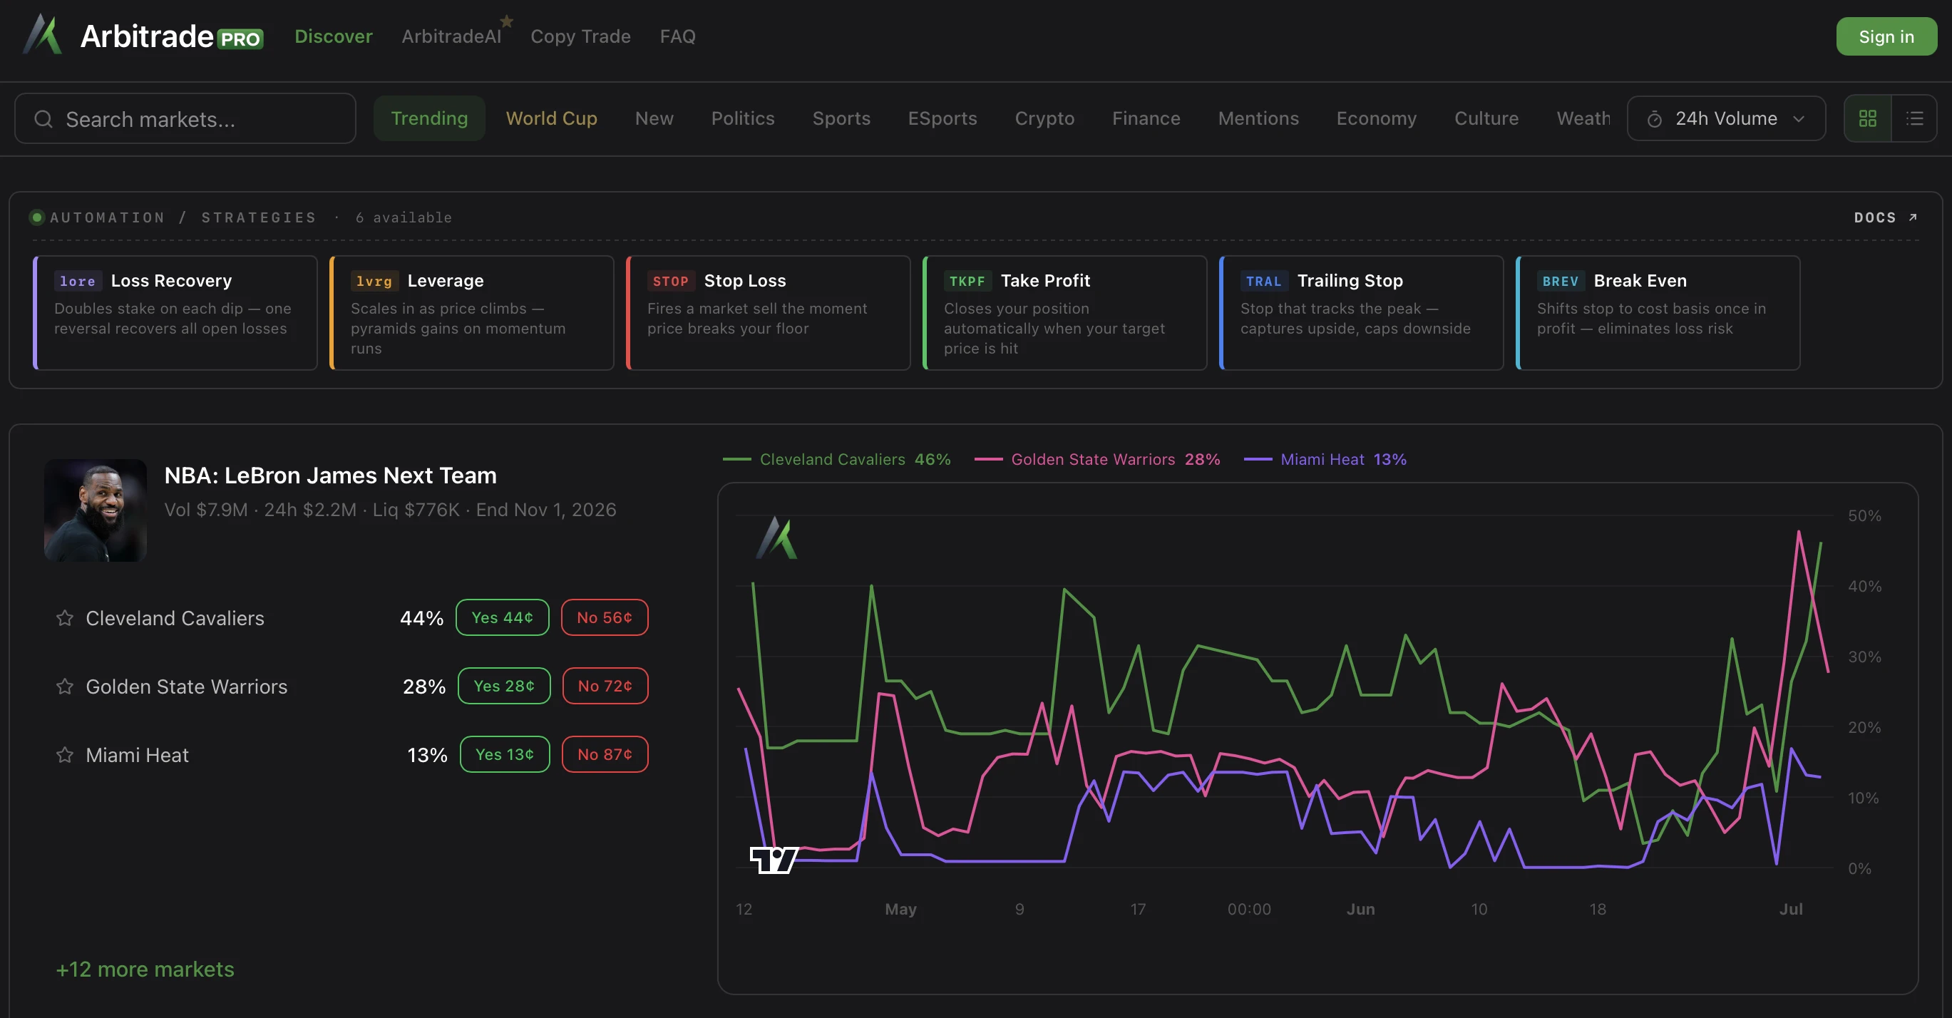Select the New category tab
This screenshot has width=1952, height=1018.
point(654,118)
